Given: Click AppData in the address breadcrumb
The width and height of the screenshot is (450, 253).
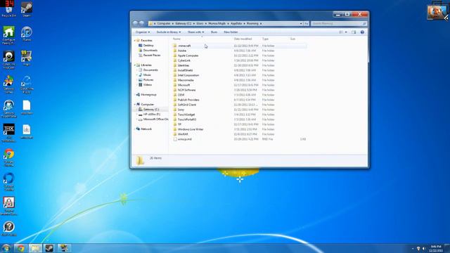Looking at the screenshot, I should (236, 23).
